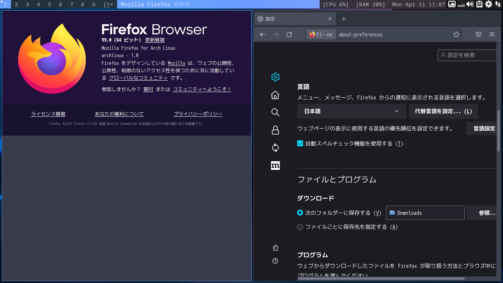This screenshot has width=503, height=283.
Task: Select the 設定 browser tab
Action: click(295, 19)
